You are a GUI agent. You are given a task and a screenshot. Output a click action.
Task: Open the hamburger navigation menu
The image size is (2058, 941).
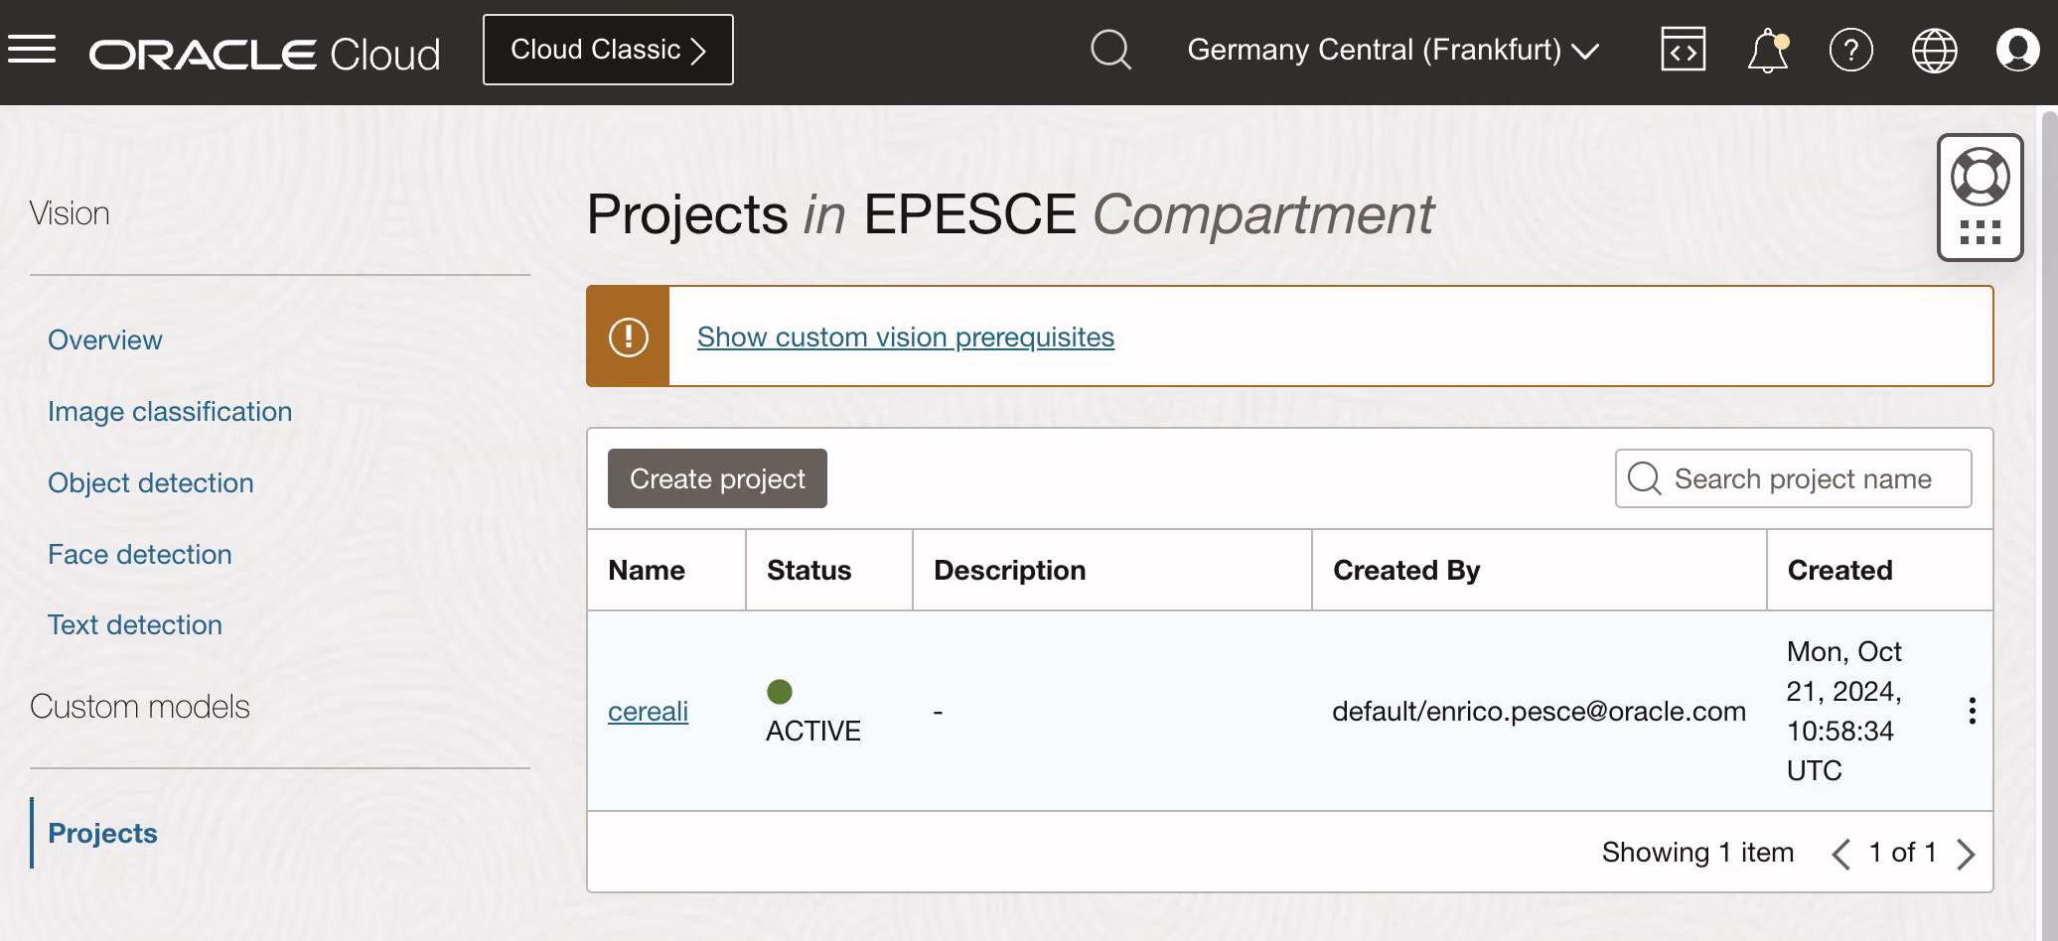click(x=32, y=50)
